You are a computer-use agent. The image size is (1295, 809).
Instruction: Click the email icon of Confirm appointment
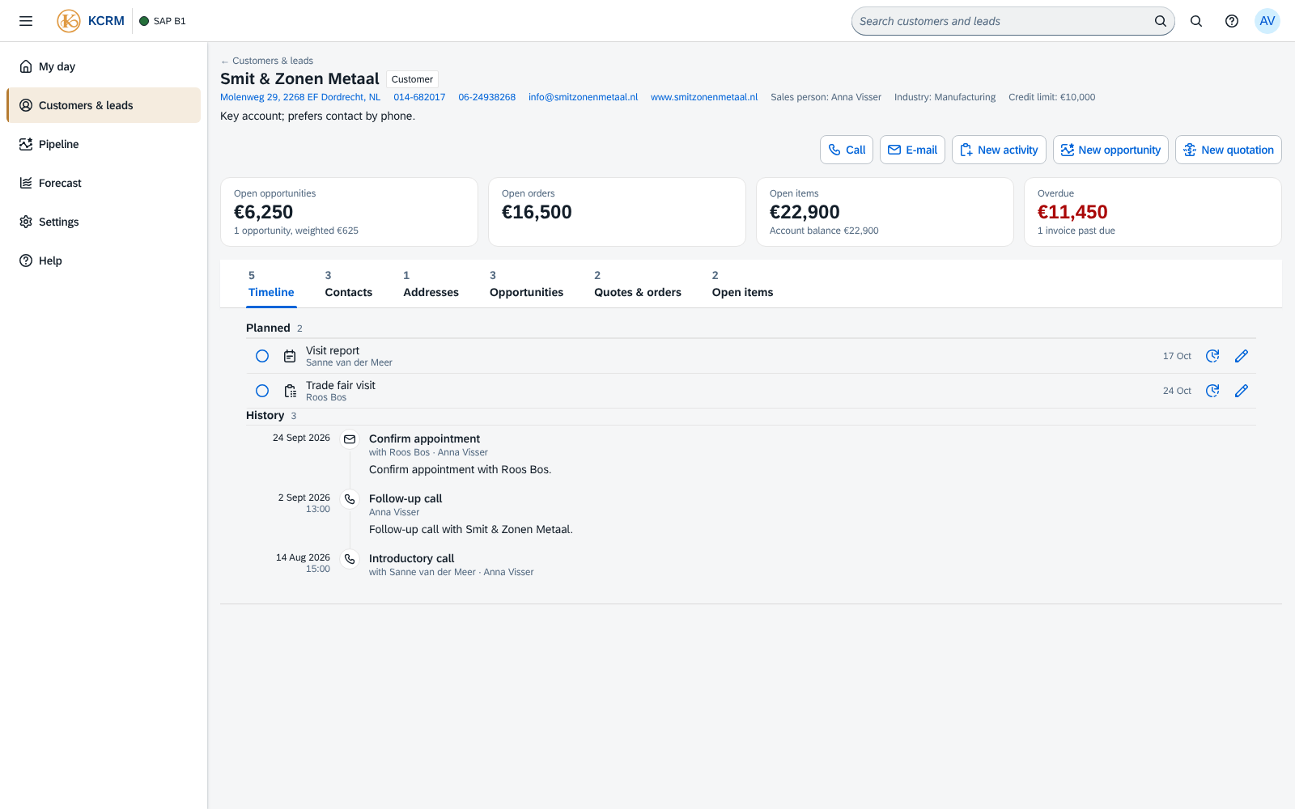(x=350, y=439)
